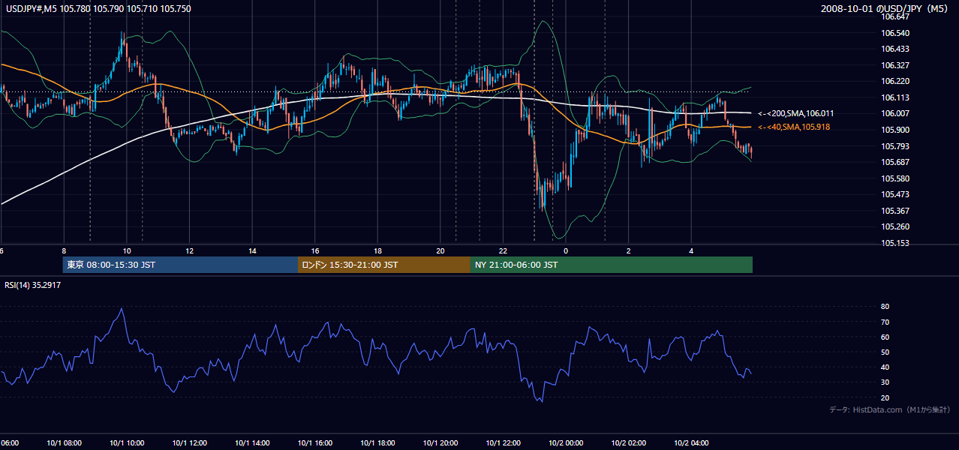Viewport: 959px width, 450px height.
Task: Click the 10/1 14:00 time axis label
Action: 252,442
